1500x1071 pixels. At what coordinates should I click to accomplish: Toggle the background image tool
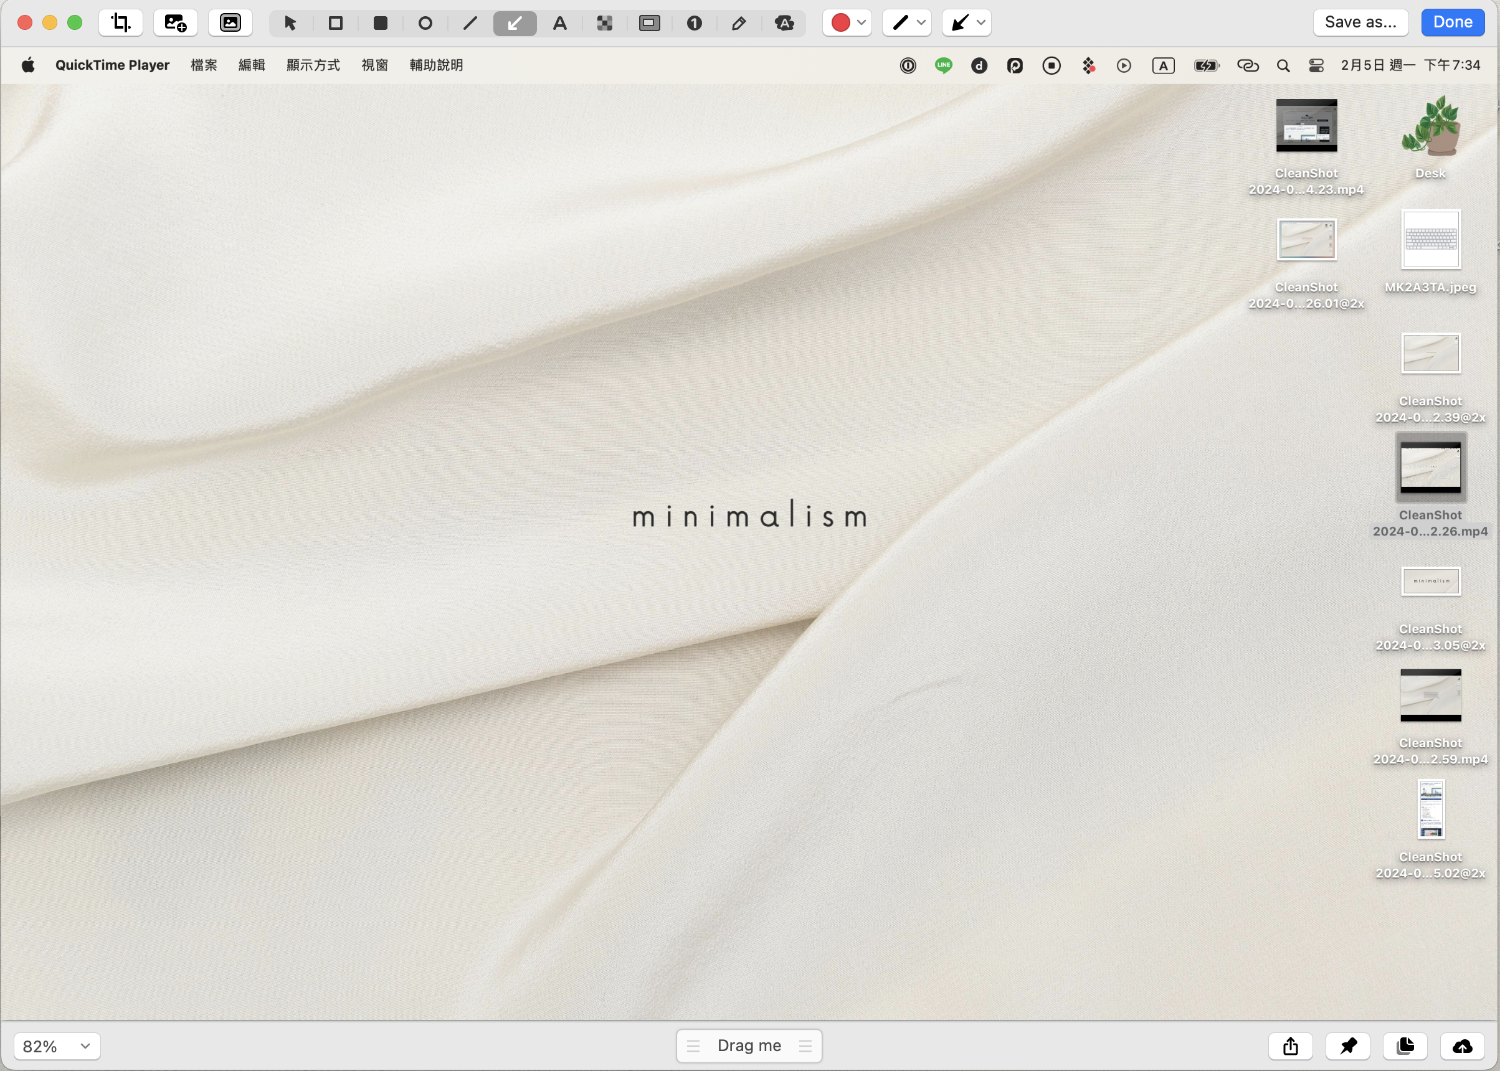pos(230,22)
